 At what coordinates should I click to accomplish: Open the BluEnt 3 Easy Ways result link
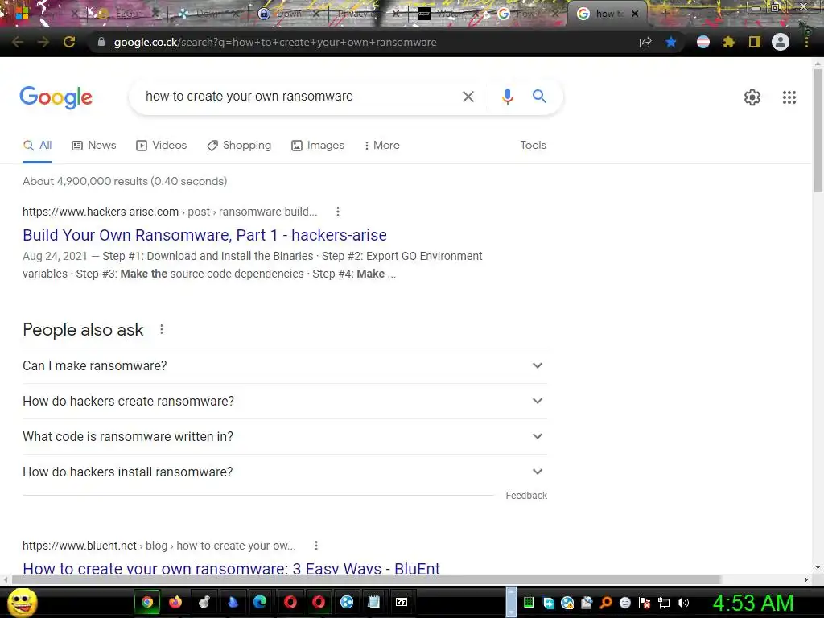[231, 568]
